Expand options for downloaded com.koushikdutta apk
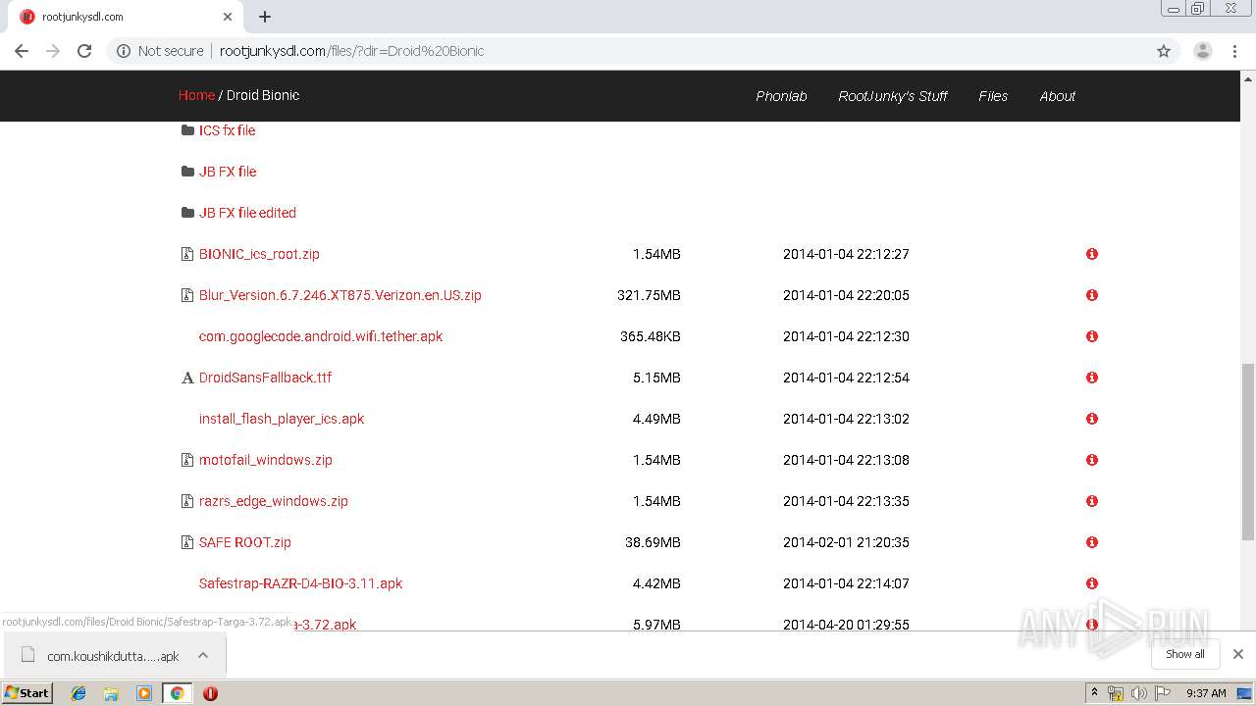1256x706 pixels. [203, 655]
